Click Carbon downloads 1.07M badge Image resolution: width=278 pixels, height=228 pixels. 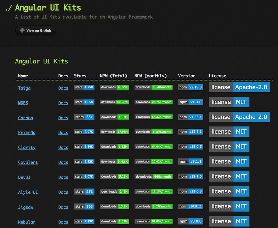pyautogui.click(x=114, y=117)
